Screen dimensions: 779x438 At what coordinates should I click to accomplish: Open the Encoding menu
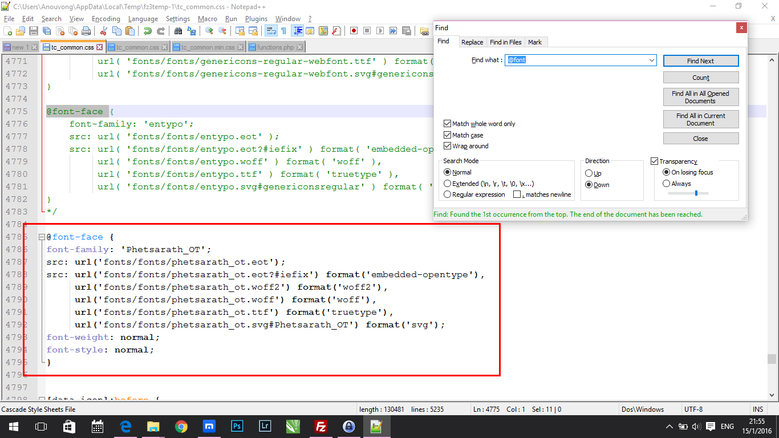[106, 19]
